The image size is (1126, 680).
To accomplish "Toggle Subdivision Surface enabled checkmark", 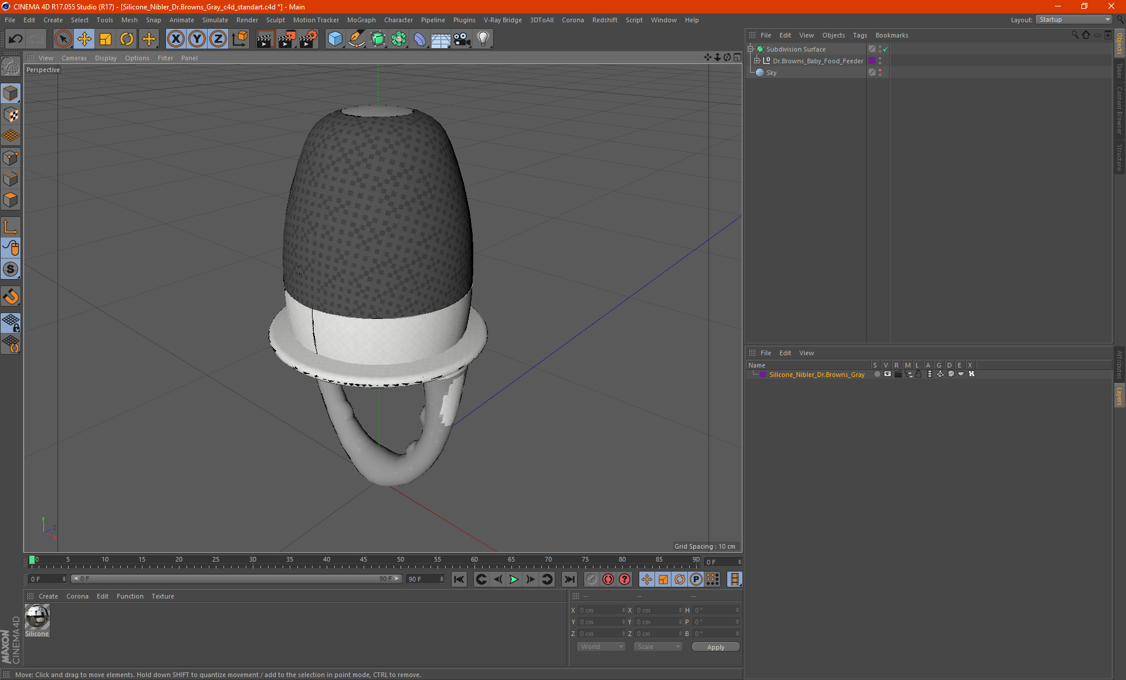I will [886, 49].
